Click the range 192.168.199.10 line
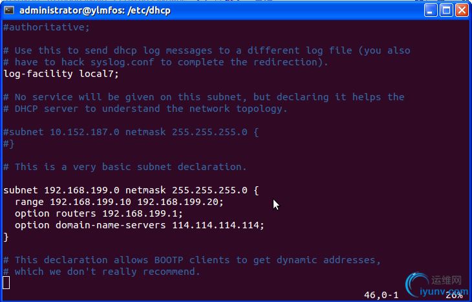 tap(119, 202)
